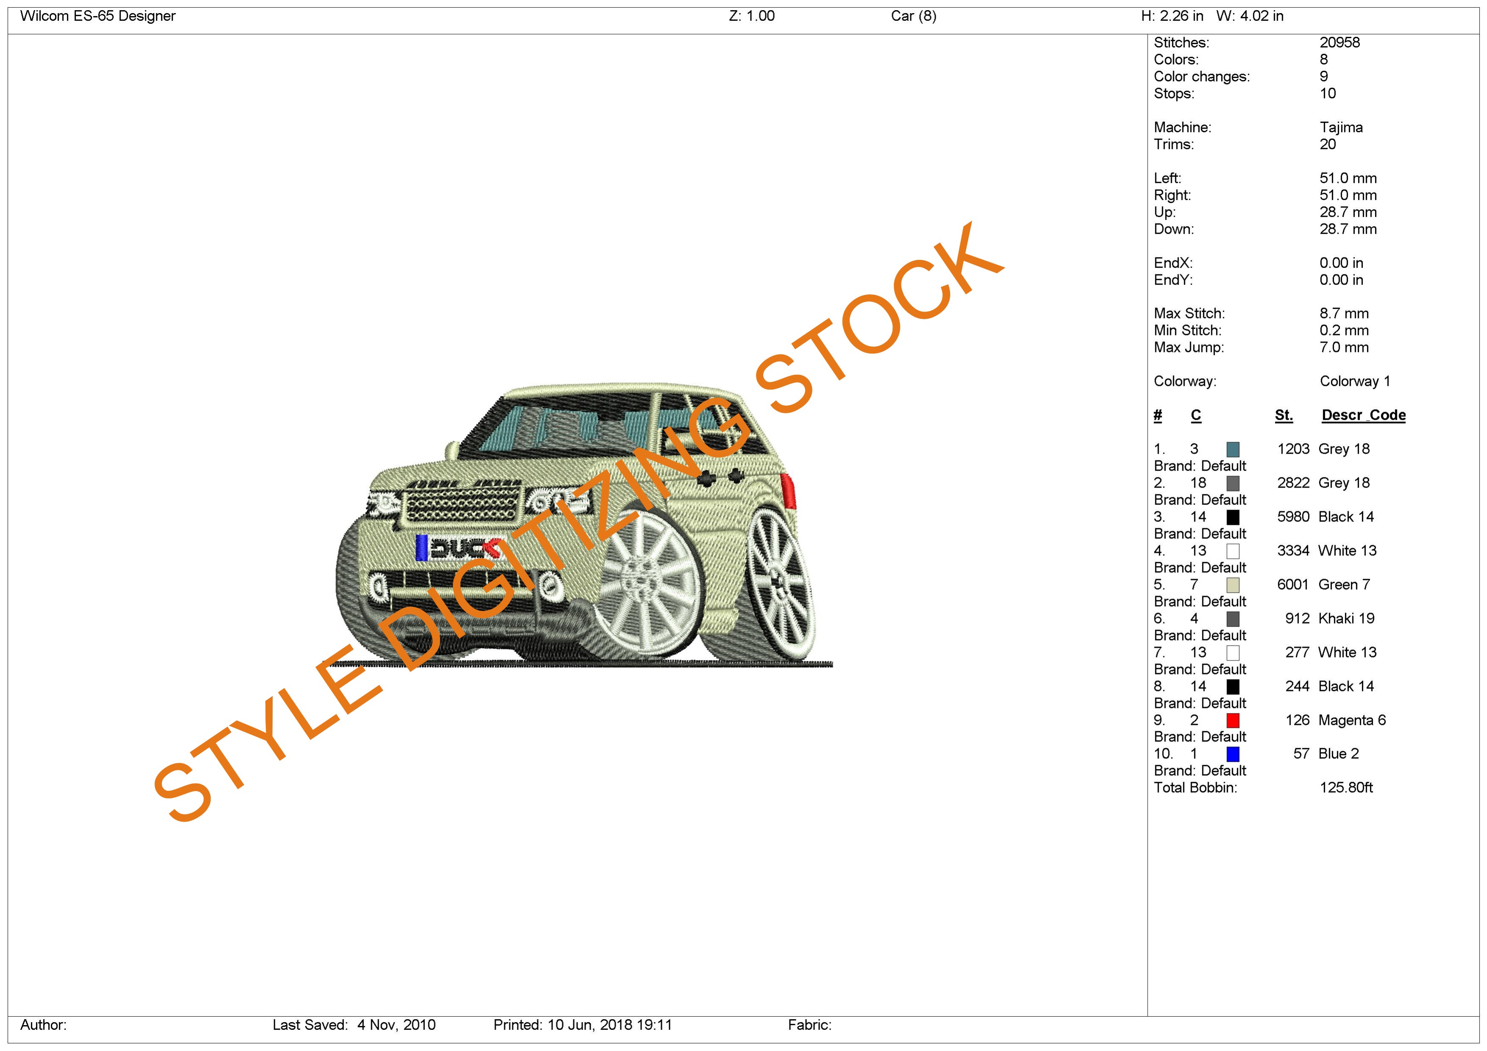The width and height of the screenshot is (1487, 1051).
Task: Choose the black swatch in row 3
Action: click(1233, 517)
